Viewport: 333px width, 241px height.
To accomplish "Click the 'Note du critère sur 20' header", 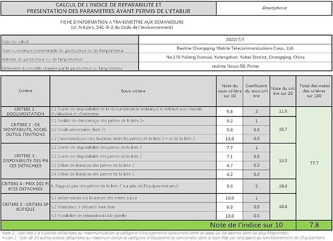I will (x=283, y=91).
